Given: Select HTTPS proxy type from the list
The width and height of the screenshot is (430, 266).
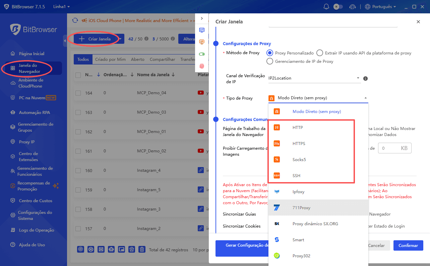Looking at the screenshot, I should pyautogui.click(x=318, y=144).
